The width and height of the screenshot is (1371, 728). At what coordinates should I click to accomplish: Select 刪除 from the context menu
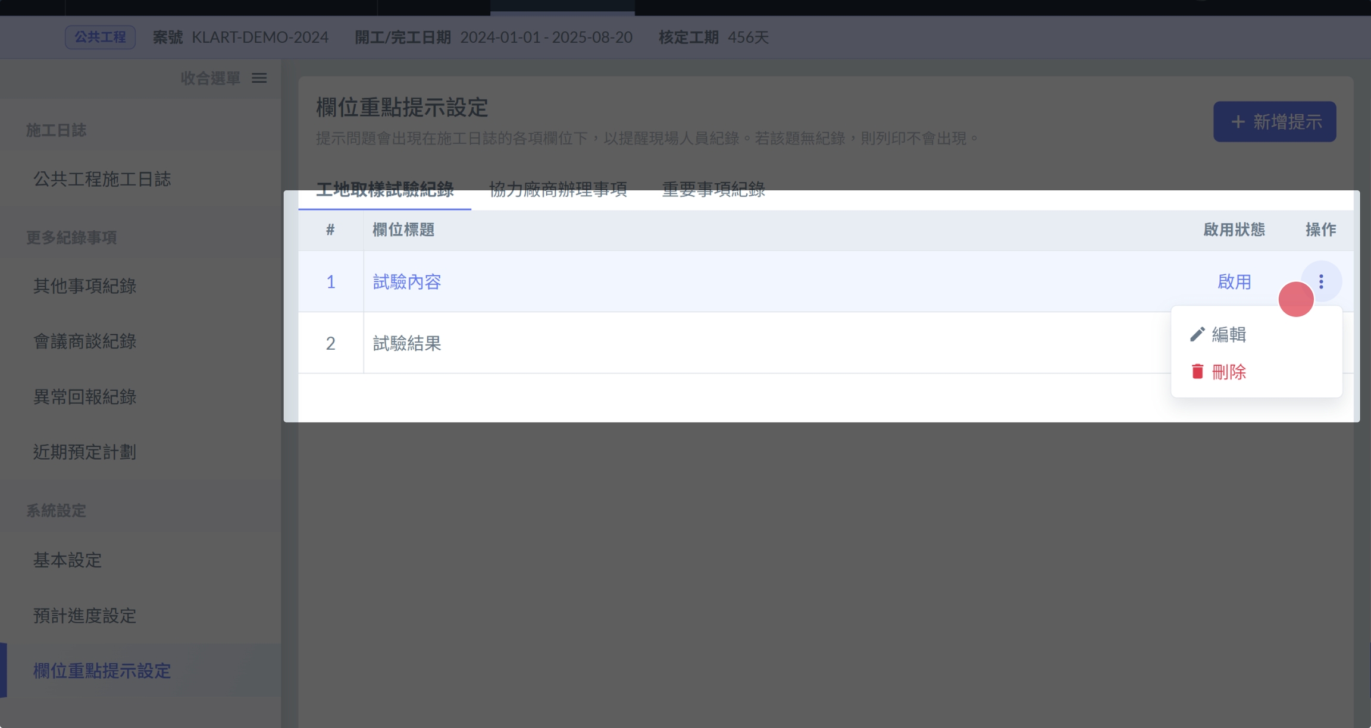[x=1228, y=372]
